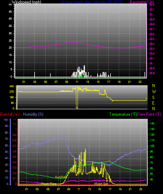The height and width of the screenshot is (194, 163).
Task: Click the Dew Point (°F) legend label
Action: click(149, 114)
